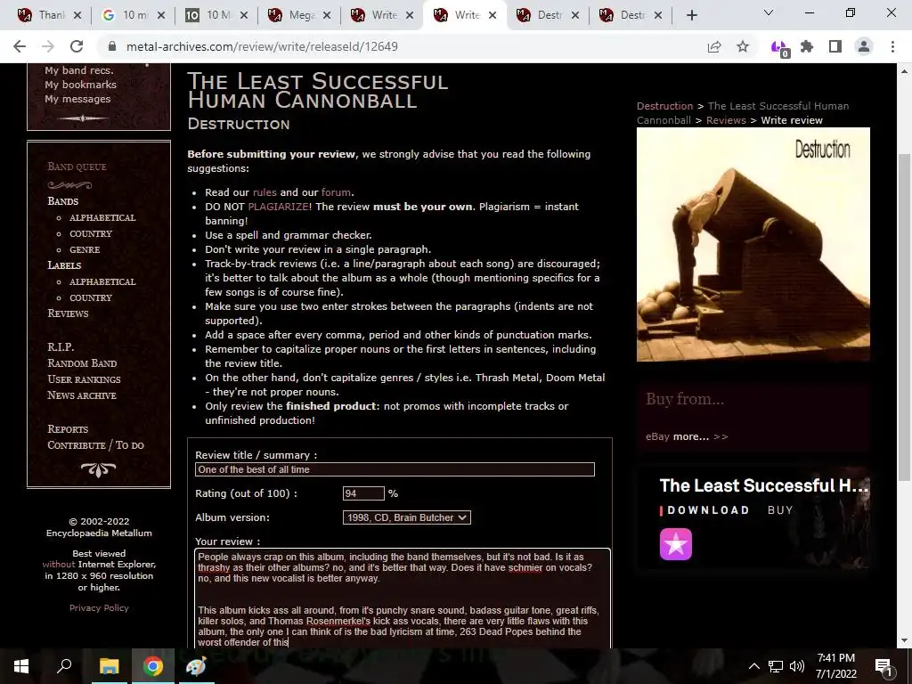The height and width of the screenshot is (684, 912).
Task: Click the DOWNLOAD tab in widget
Action: (x=708, y=510)
